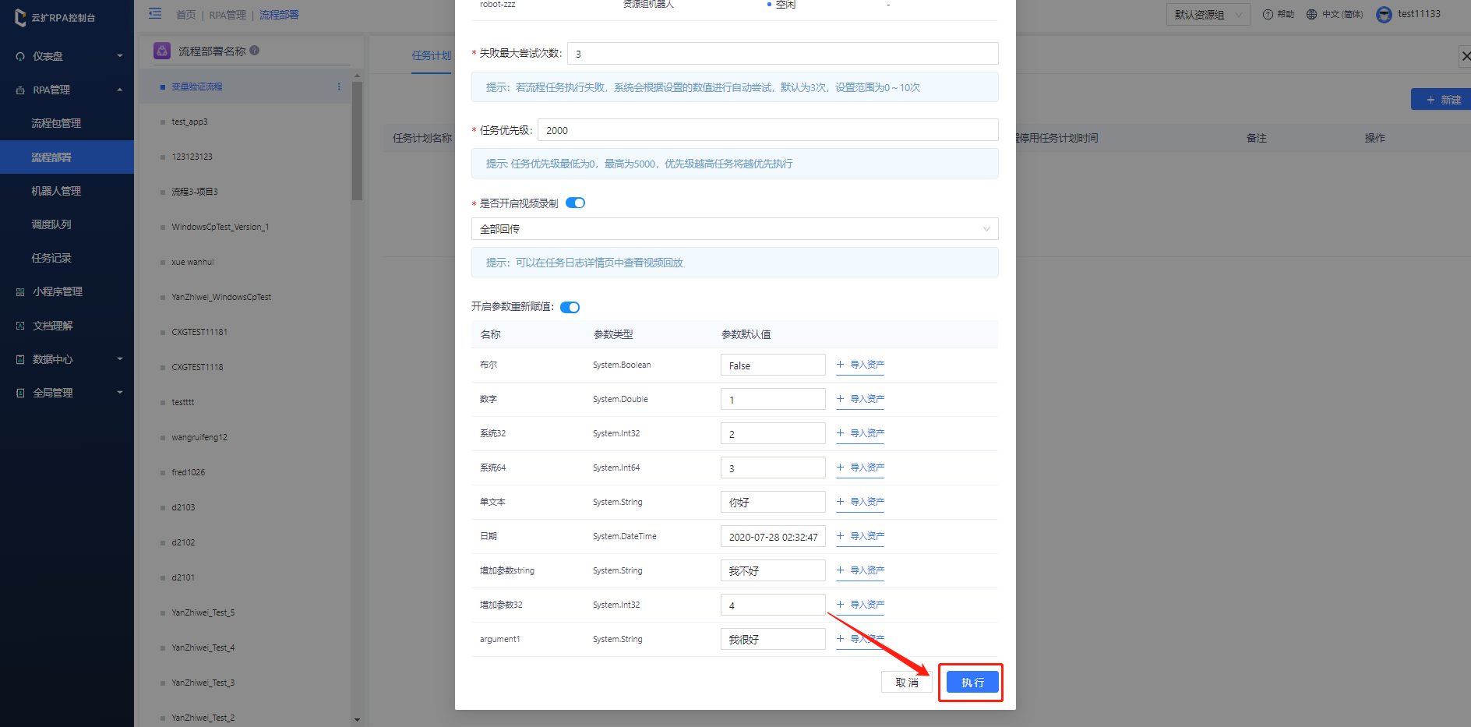Switch to the 任务计划 tab
Image resolution: width=1471 pixels, height=727 pixels.
(431, 55)
